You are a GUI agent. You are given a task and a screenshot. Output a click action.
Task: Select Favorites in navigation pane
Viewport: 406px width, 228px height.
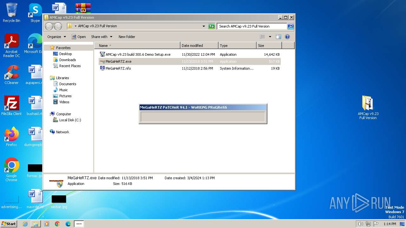(63, 48)
